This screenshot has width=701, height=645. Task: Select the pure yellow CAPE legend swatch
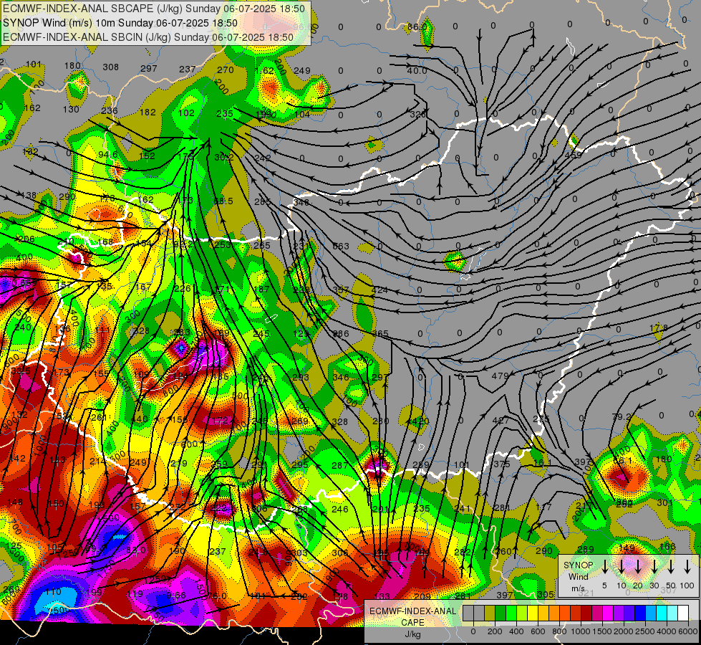[x=533, y=613]
